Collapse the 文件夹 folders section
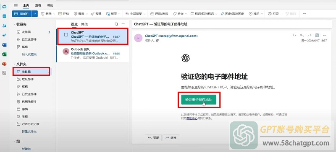This screenshot has height=152, width=336. tap(14, 64)
